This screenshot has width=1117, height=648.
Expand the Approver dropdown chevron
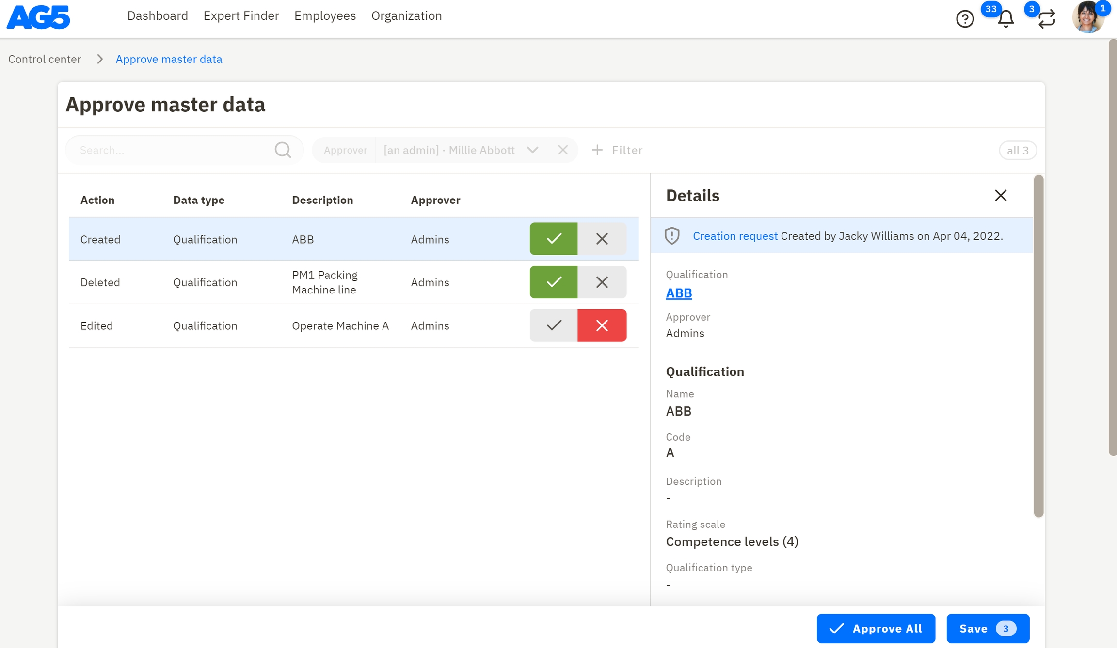[532, 150]
